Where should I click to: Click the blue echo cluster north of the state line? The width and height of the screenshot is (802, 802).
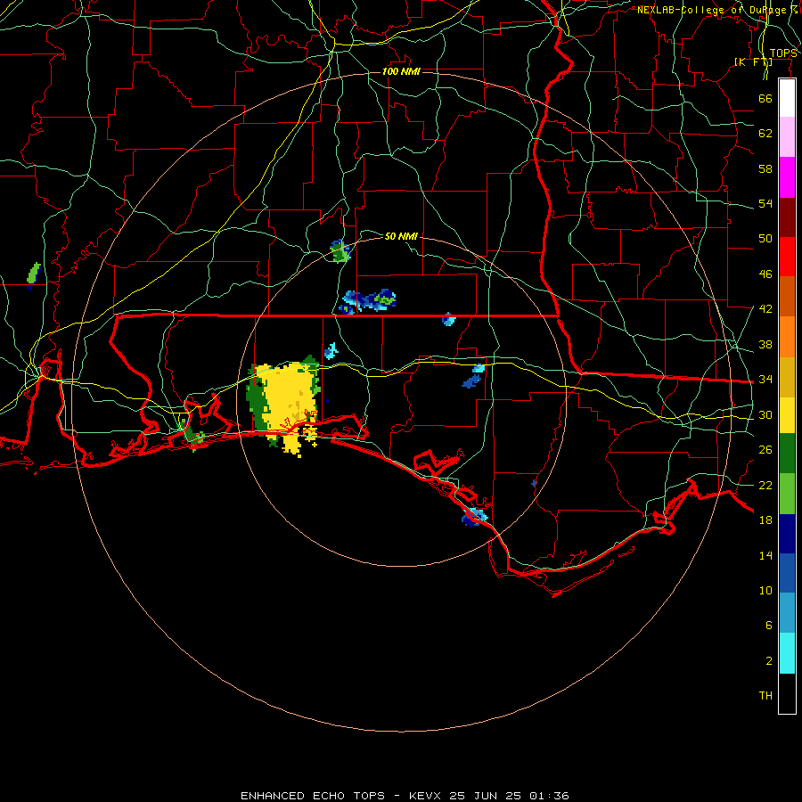(x=367, y=301)
